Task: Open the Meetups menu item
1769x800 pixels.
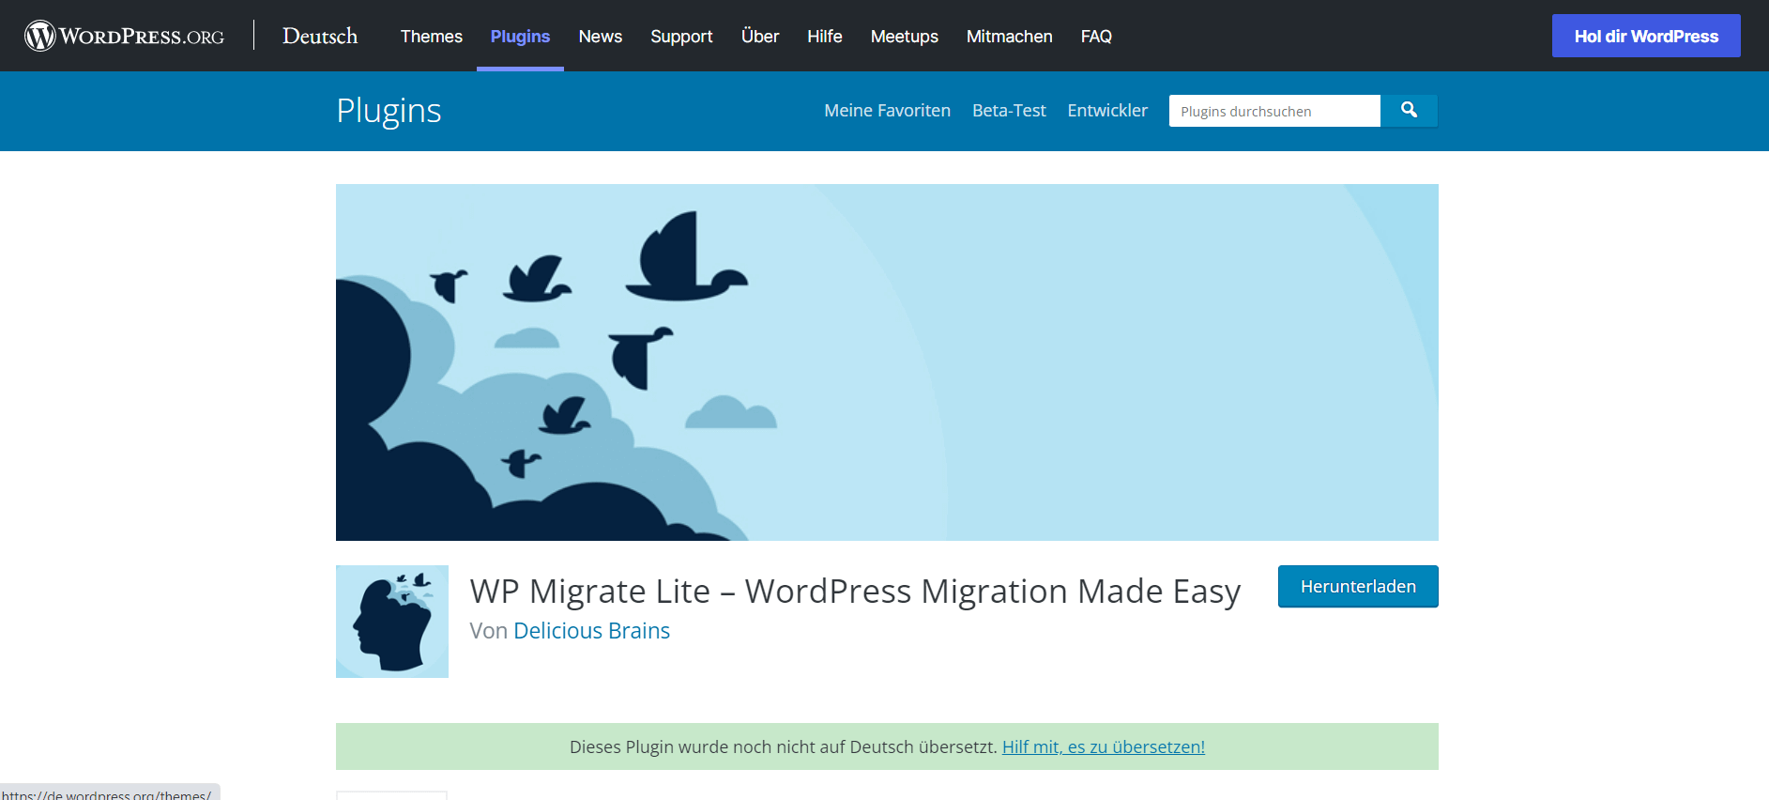Action: point(905,36)
